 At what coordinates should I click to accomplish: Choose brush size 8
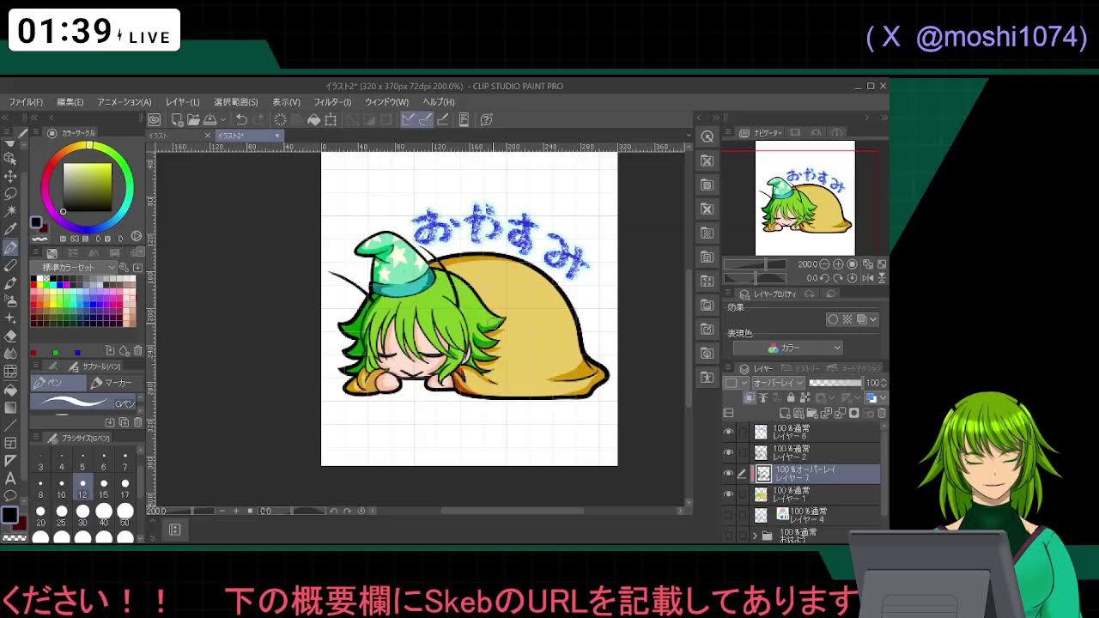pos(40,488)
